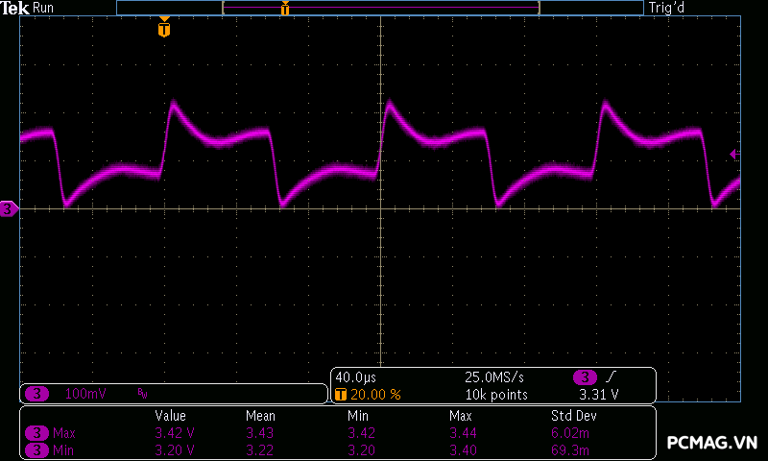
Task: Select the channel 3 ground reference marker
Action: [9, 208]
